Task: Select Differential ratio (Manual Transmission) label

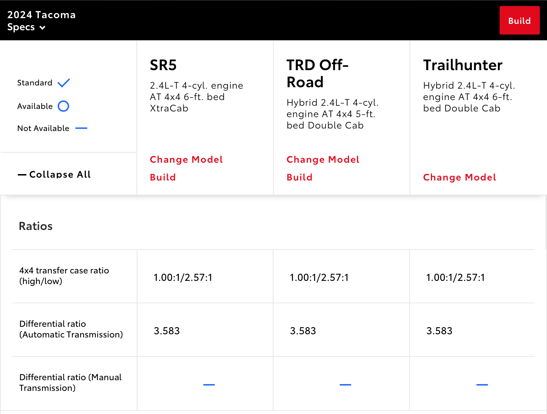Action: [71, 383]
